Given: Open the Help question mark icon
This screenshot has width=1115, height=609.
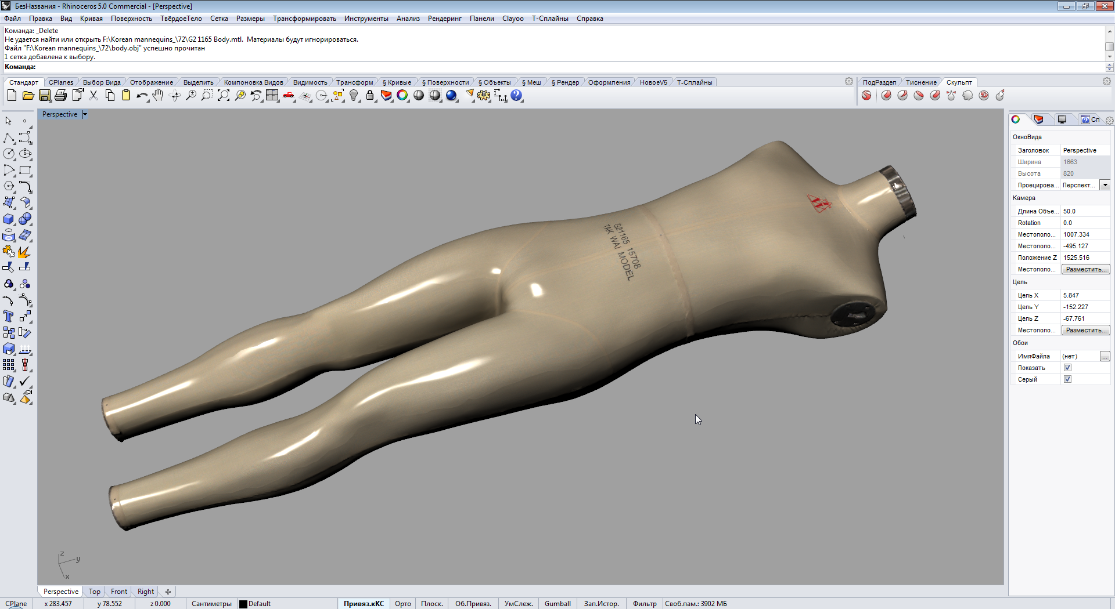Looking at the screenshot, I should coord(516,96).
